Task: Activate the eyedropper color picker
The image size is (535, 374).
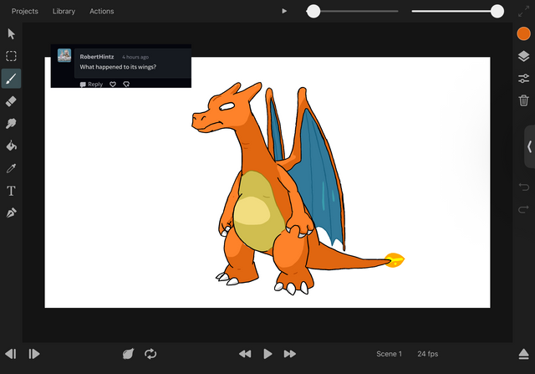Action: tap(12, 168)
